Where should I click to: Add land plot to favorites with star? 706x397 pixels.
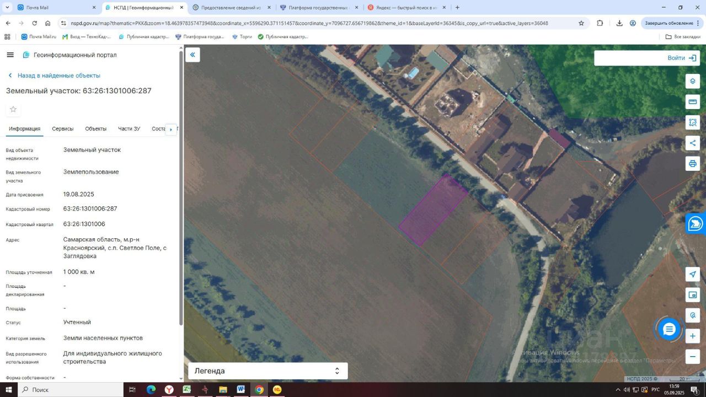pyautogui.click(x=13, y=109)
